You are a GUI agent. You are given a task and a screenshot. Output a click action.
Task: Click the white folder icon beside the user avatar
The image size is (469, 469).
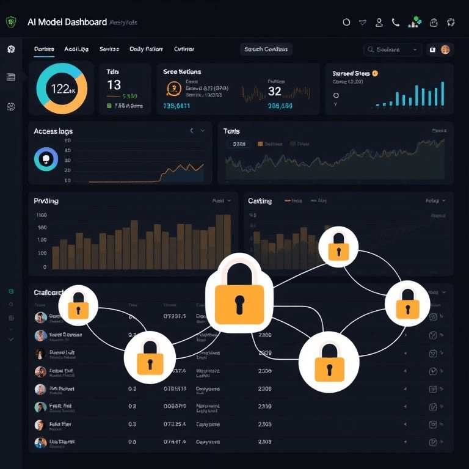[432, 49]
